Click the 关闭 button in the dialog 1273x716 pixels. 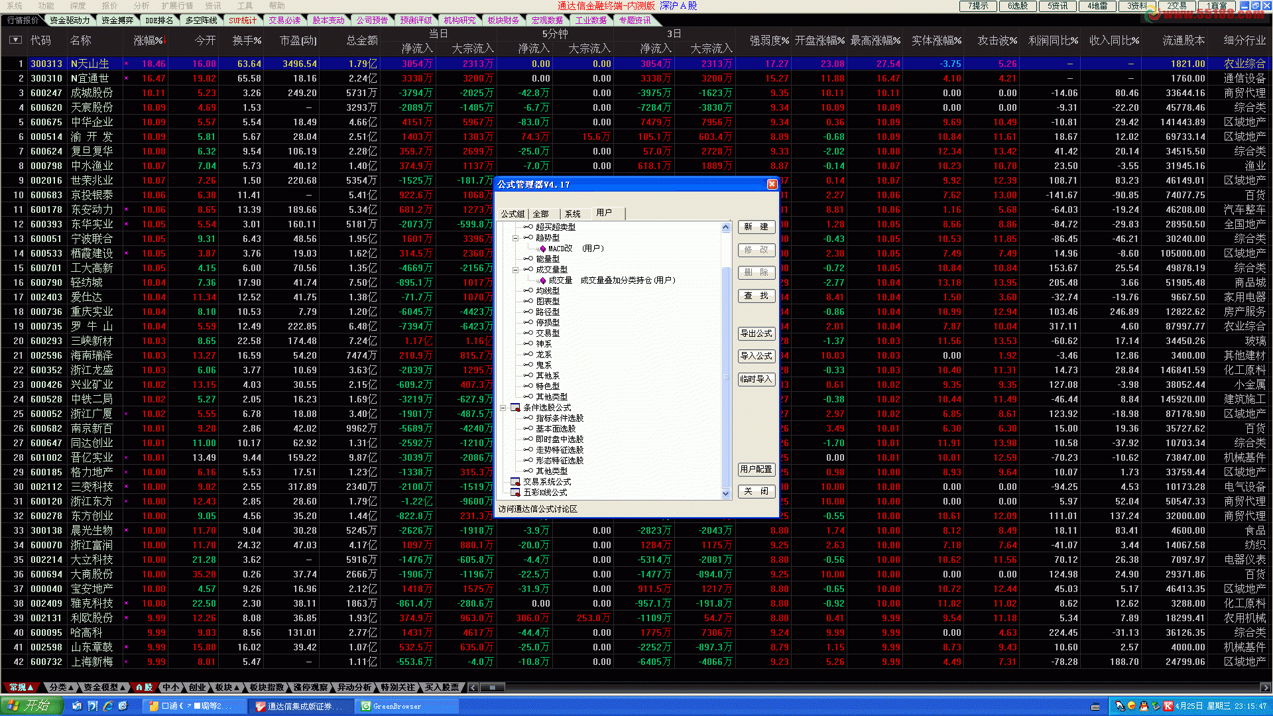point(756,491)
